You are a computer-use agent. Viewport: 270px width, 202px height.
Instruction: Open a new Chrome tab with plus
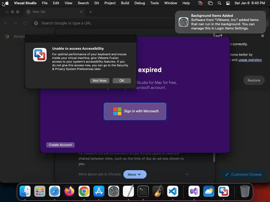91,12
